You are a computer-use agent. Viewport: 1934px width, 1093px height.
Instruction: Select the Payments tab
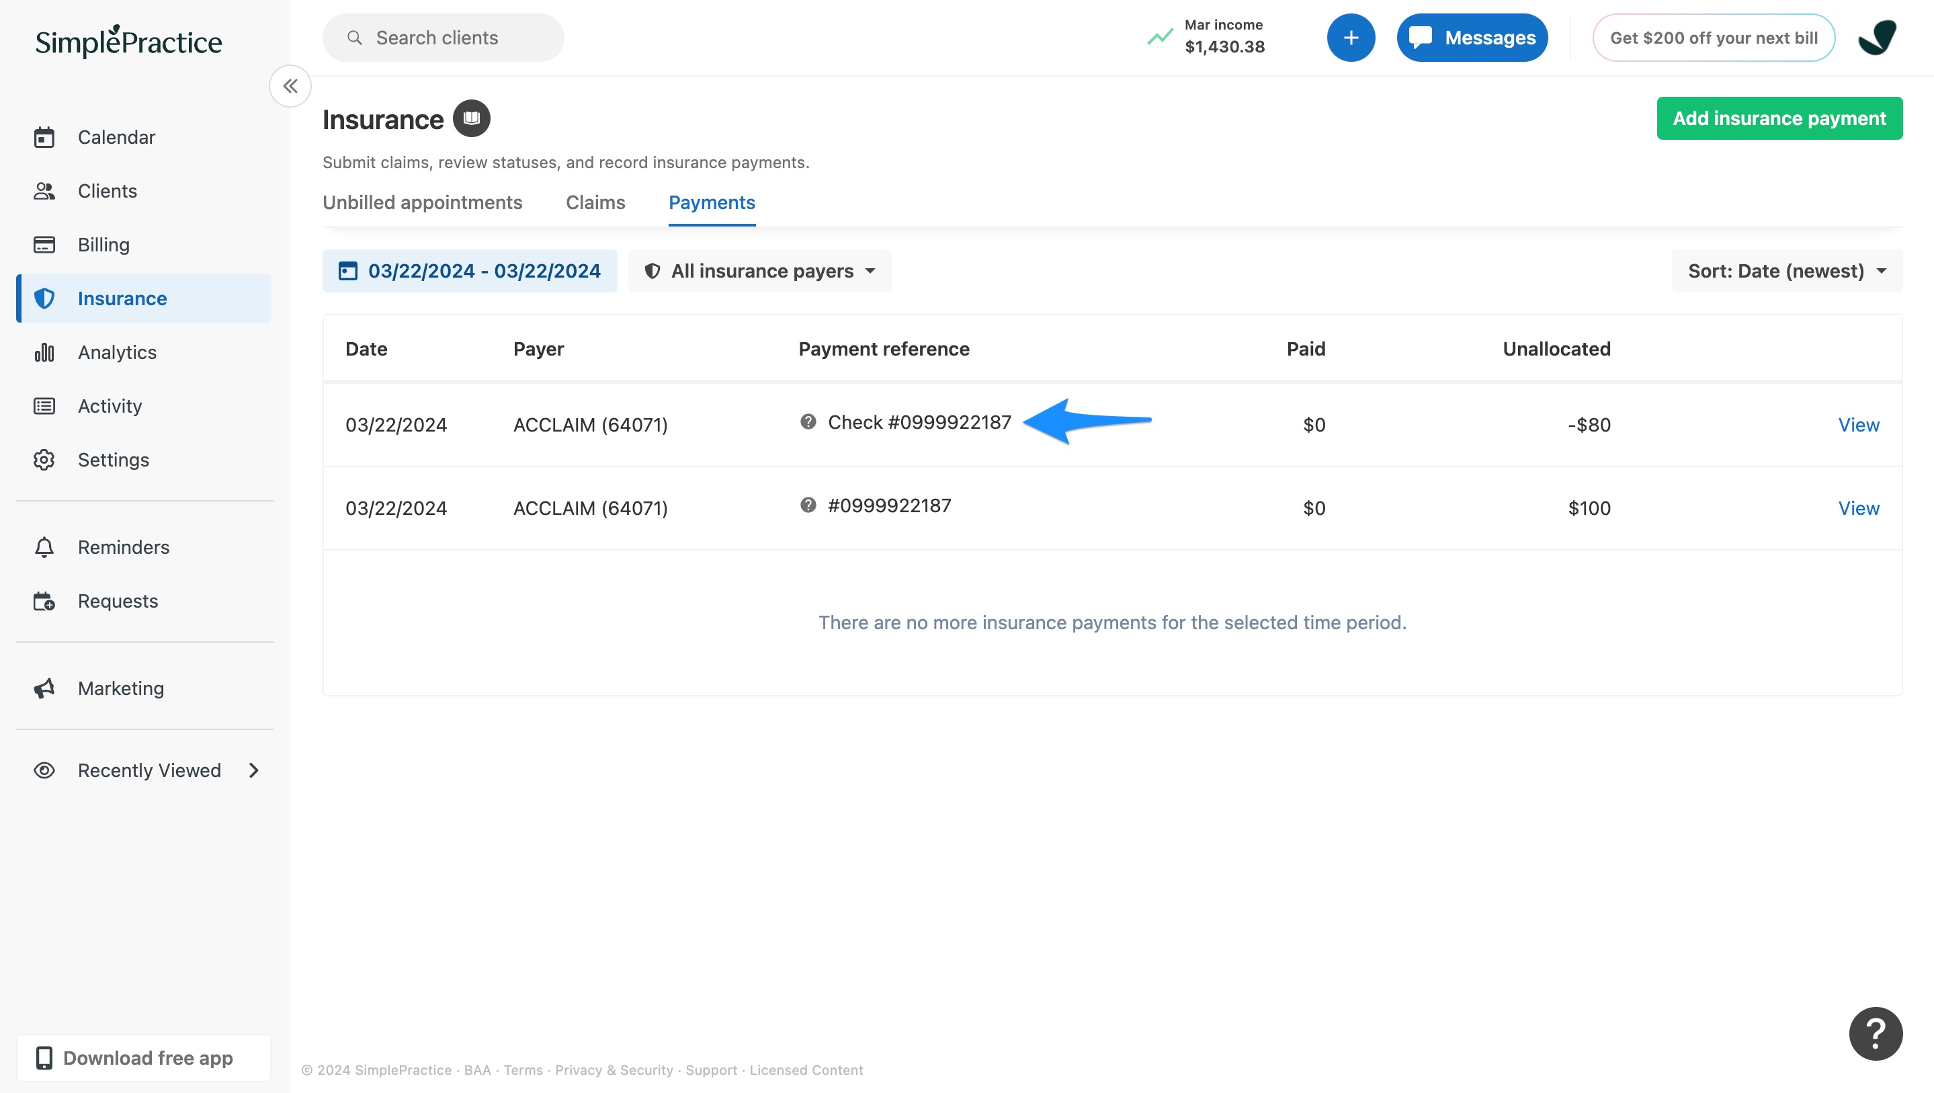(x=712, y=203)
